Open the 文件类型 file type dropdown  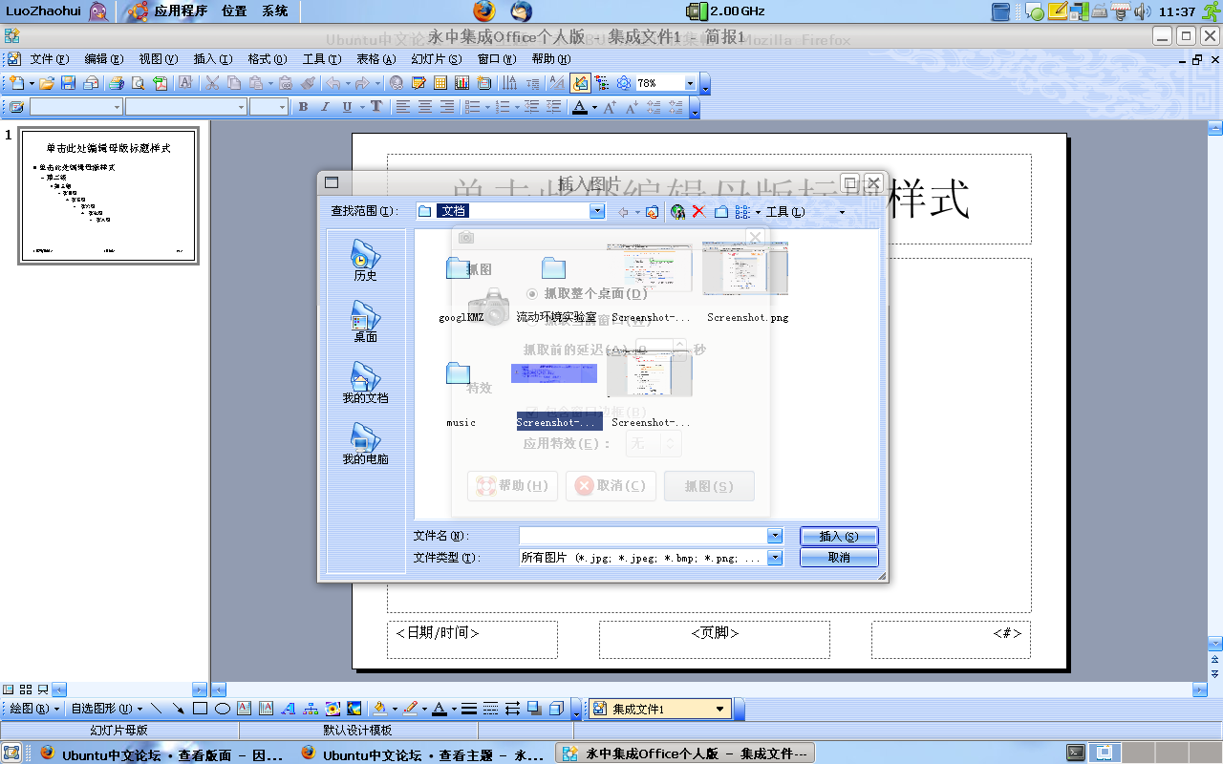[775, 558]
